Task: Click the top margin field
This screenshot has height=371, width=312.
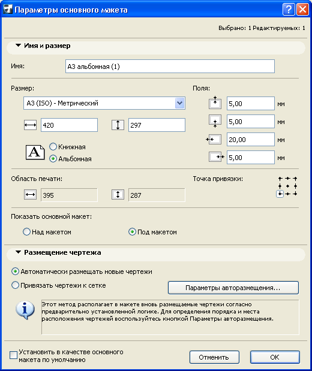Action: [251, 104]
